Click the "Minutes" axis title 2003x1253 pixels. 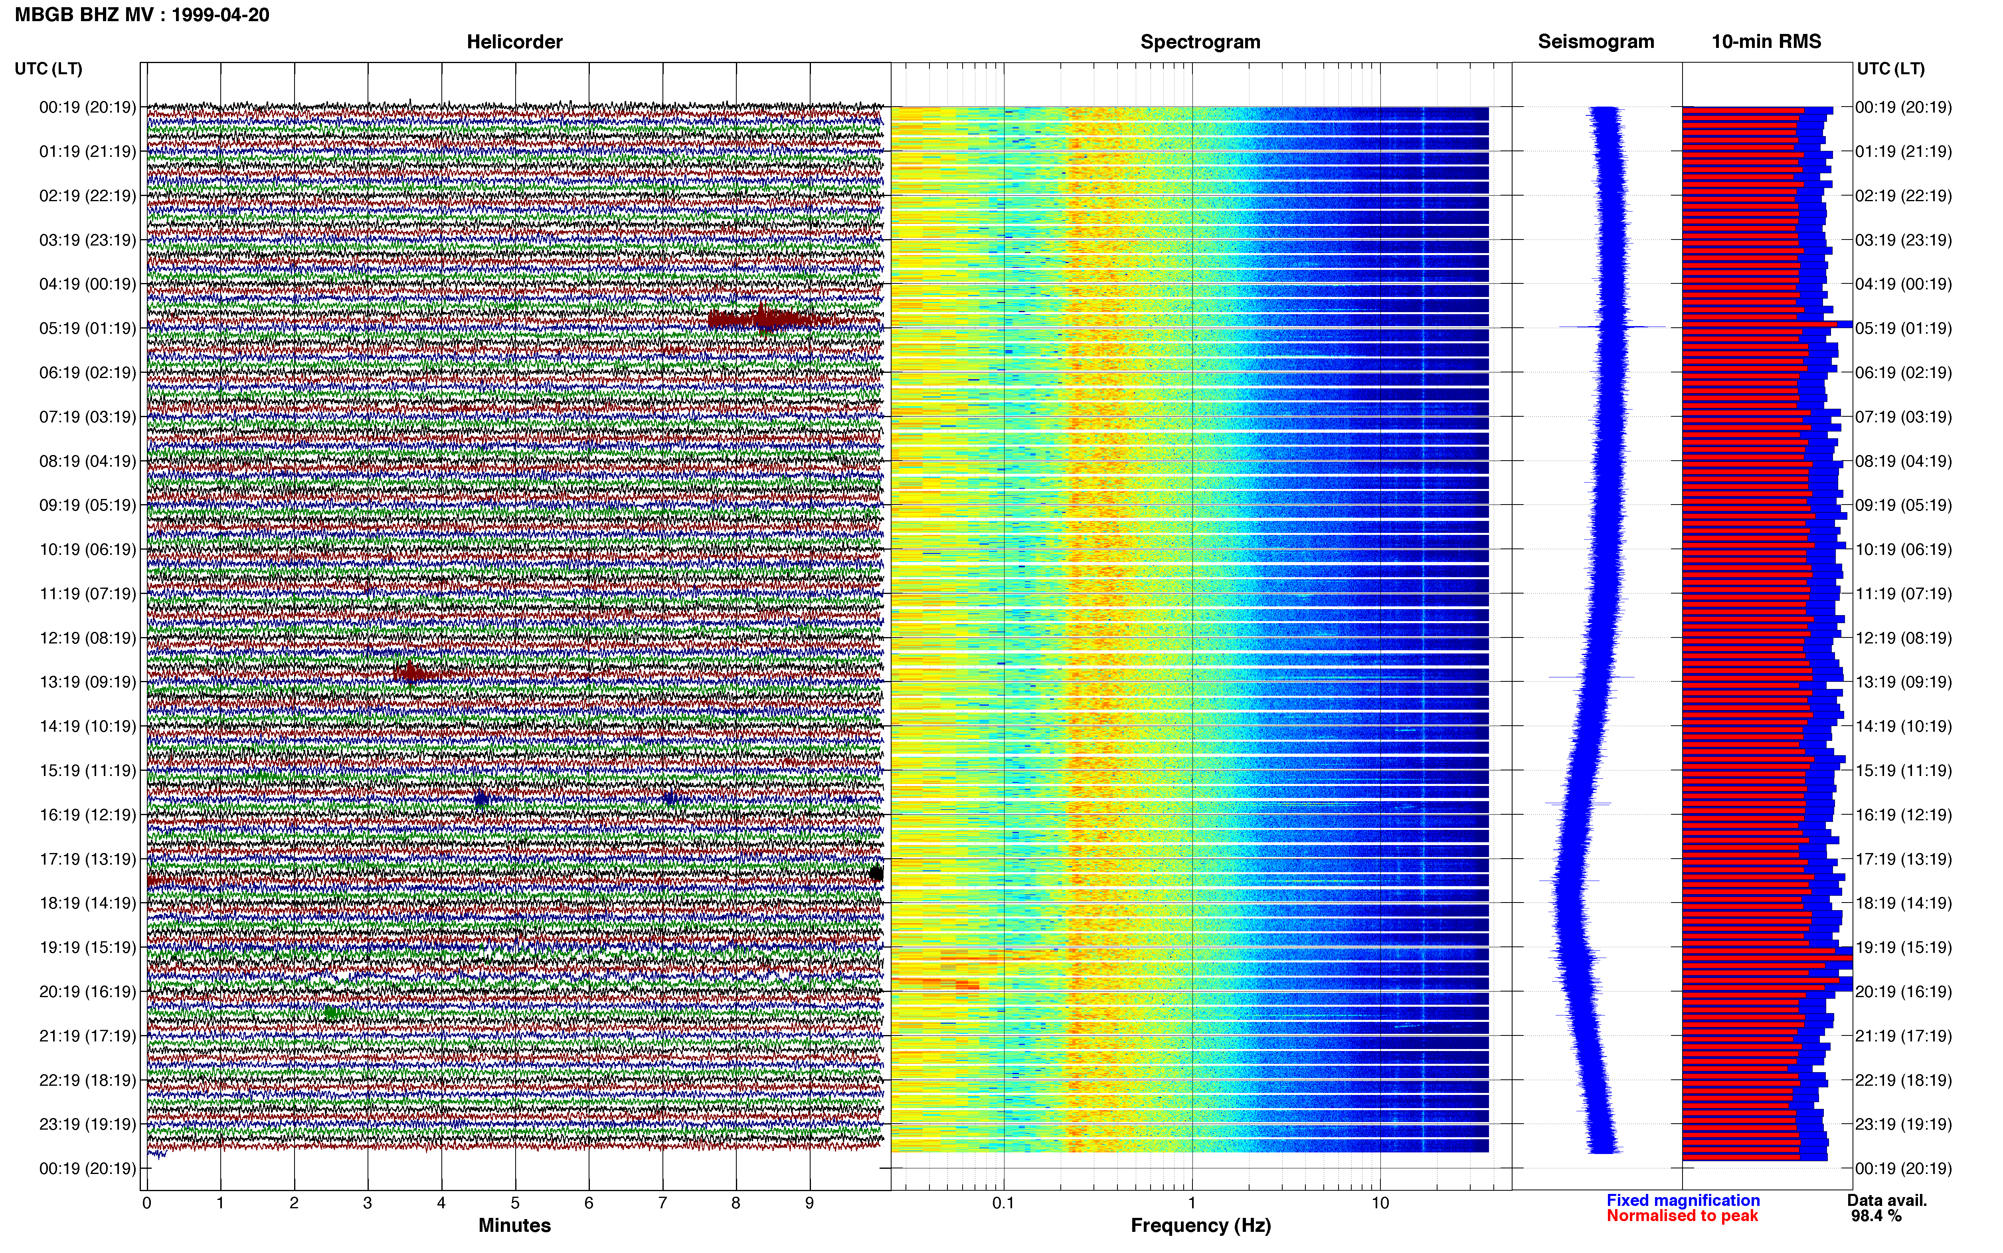pyautogui.click(x=514, y=1225)
